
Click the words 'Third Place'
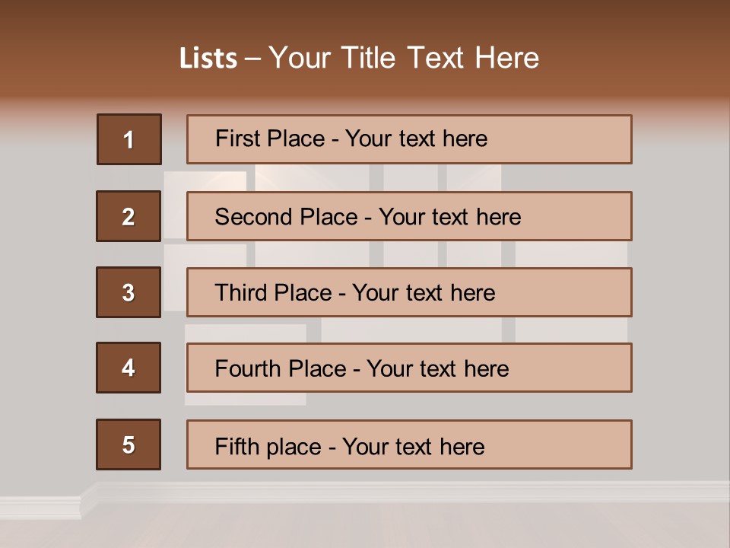coord(273,292)
